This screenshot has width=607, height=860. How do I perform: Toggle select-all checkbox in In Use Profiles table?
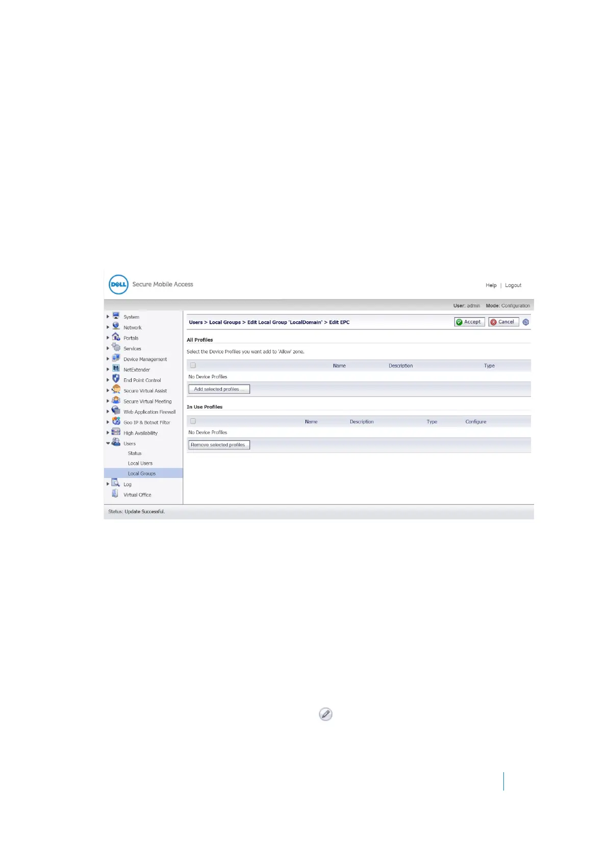[193, 421]
